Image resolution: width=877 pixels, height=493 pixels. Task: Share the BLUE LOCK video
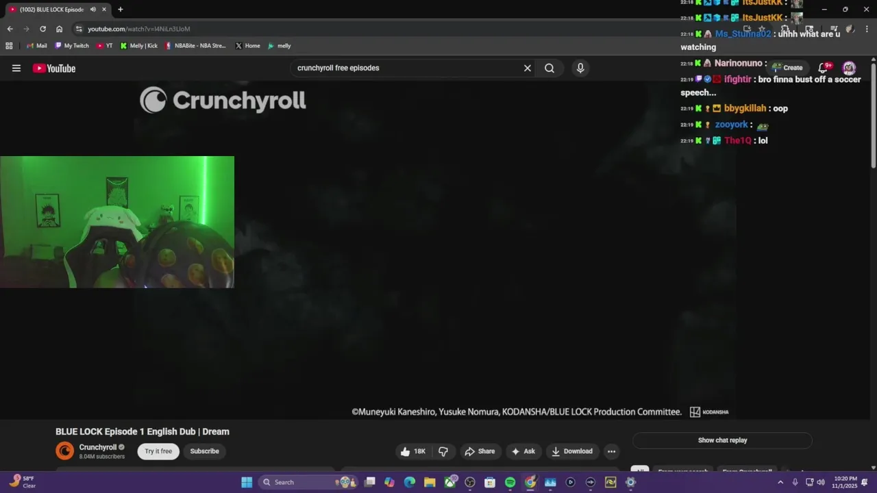480,451
